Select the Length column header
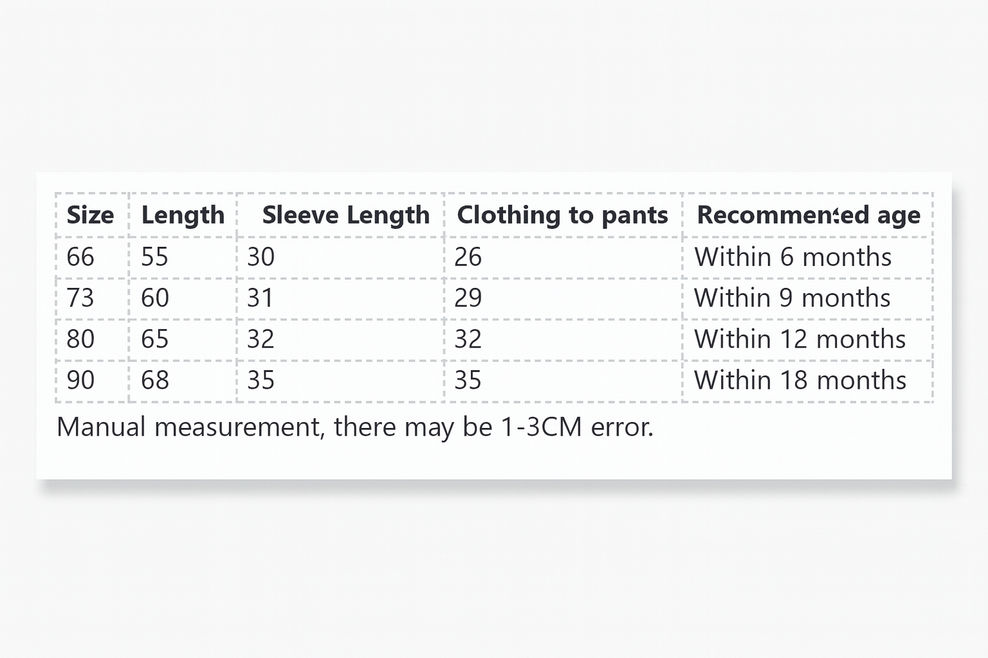The height and width of the screenshot is (658, 988). 183,215
